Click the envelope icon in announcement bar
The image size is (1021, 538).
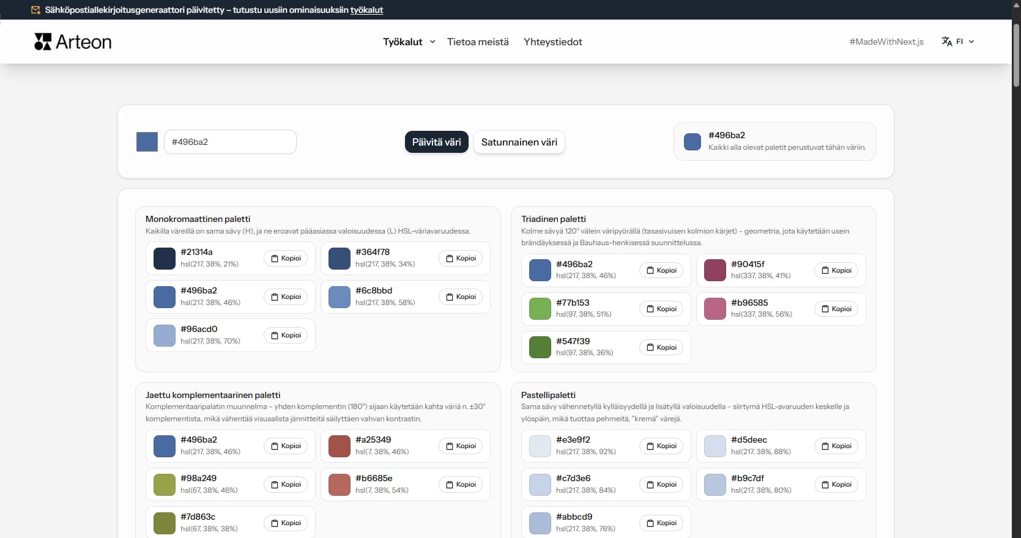(35, 10)
